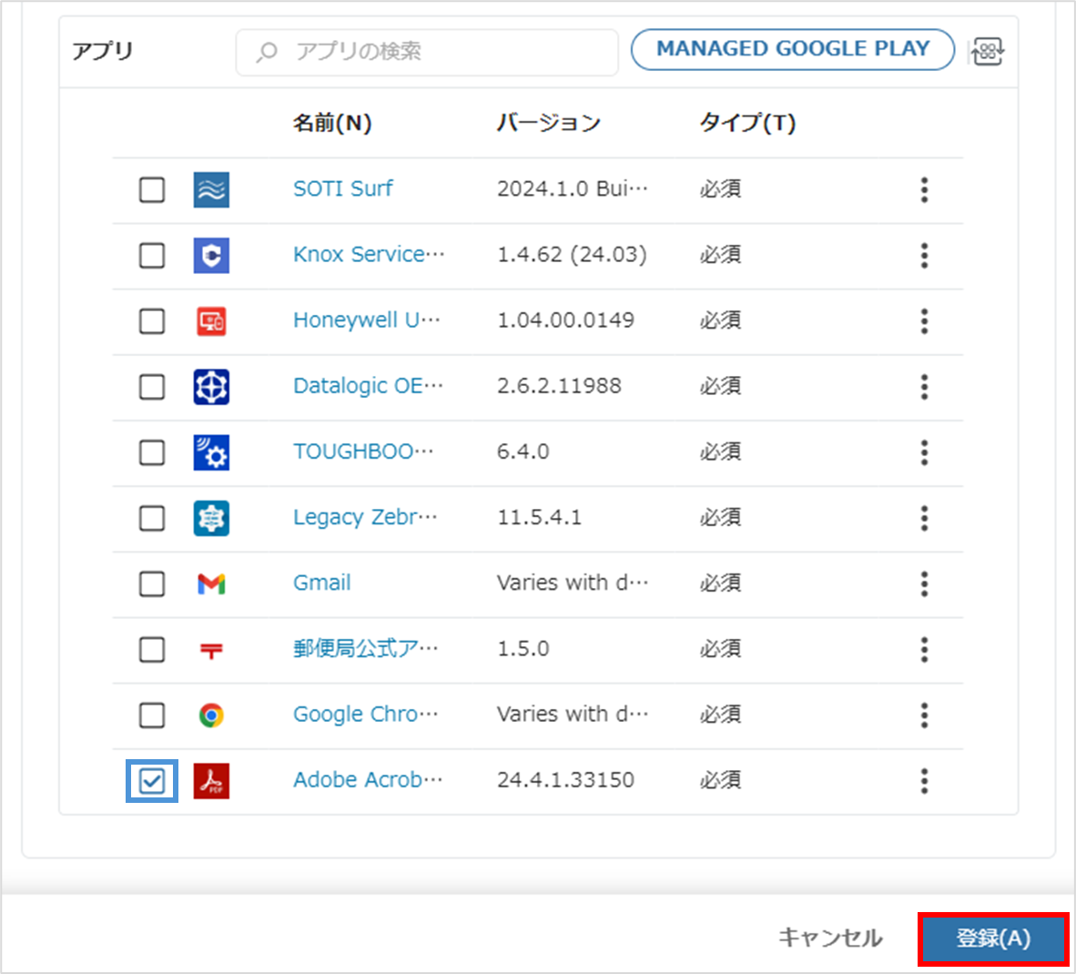The height and width of the screenshot is (974, 1076).
Task: Select the Honeywell row checkbox
Action: [152, 321]
